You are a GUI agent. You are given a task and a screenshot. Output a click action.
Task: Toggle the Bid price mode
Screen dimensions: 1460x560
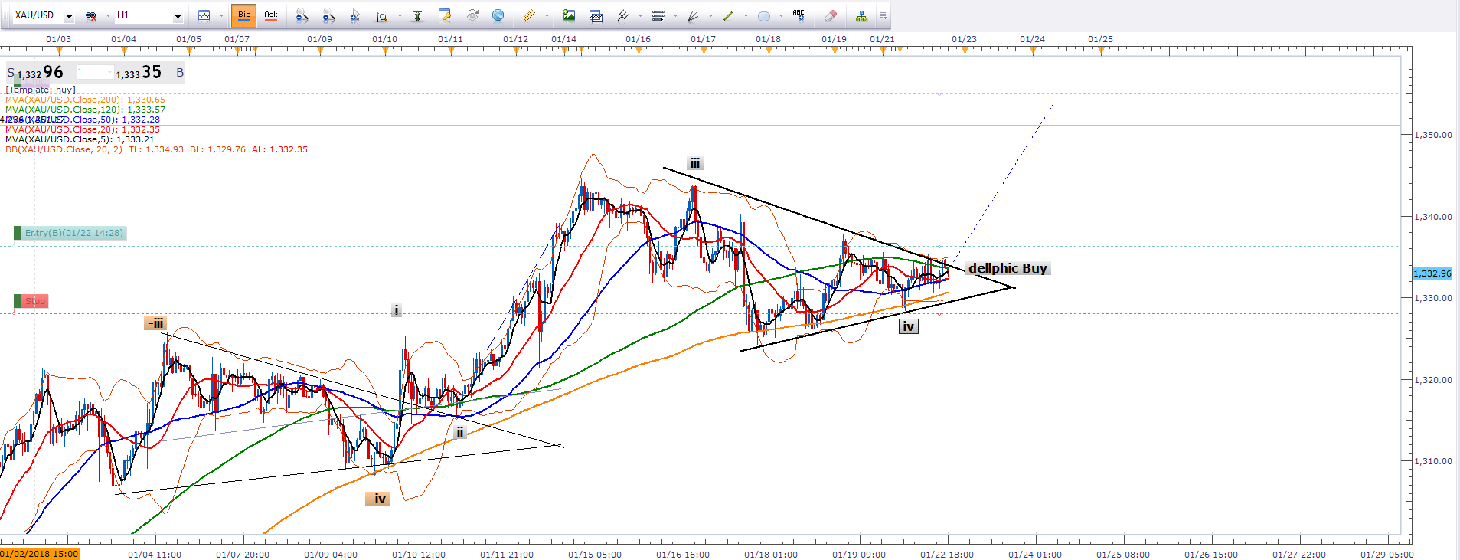click(244, 15)
